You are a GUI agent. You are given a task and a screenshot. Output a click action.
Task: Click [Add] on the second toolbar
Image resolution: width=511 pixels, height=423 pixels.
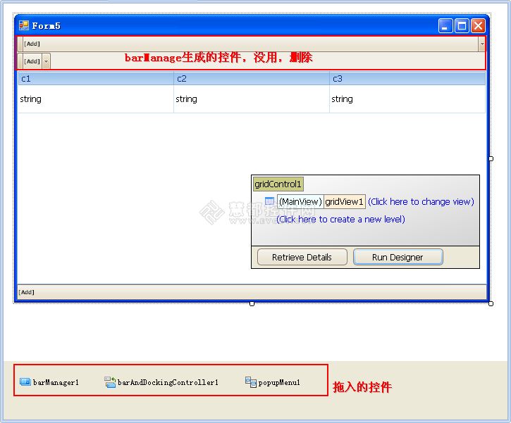coord(32,61)
